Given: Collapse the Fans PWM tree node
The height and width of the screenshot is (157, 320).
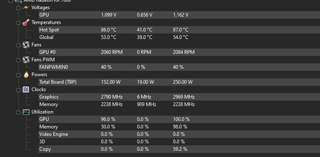Looking at the screenshot, I should point(18,60).
